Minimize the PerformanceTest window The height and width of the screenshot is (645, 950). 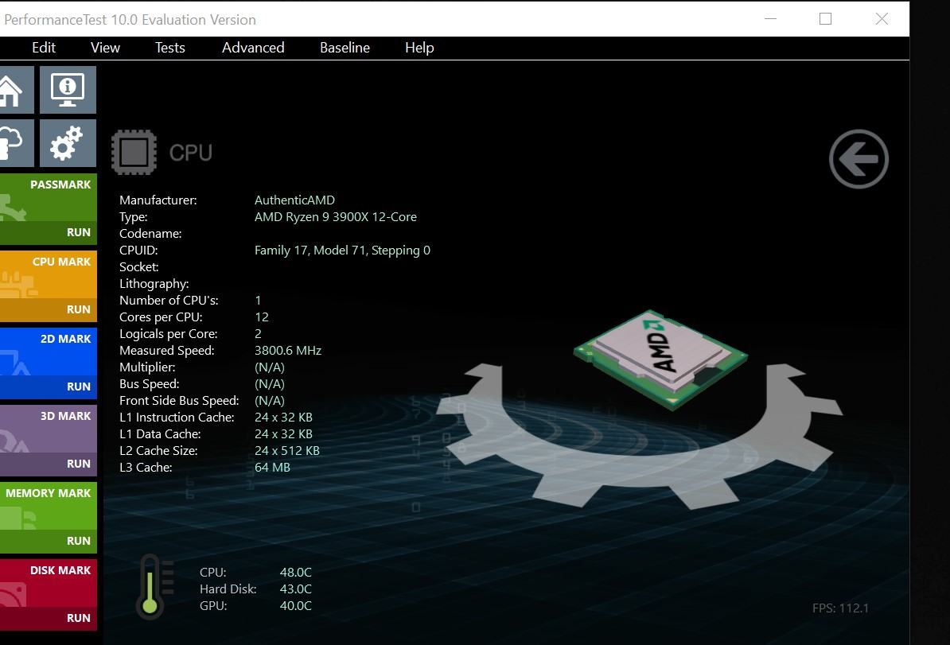pos(771,19)
